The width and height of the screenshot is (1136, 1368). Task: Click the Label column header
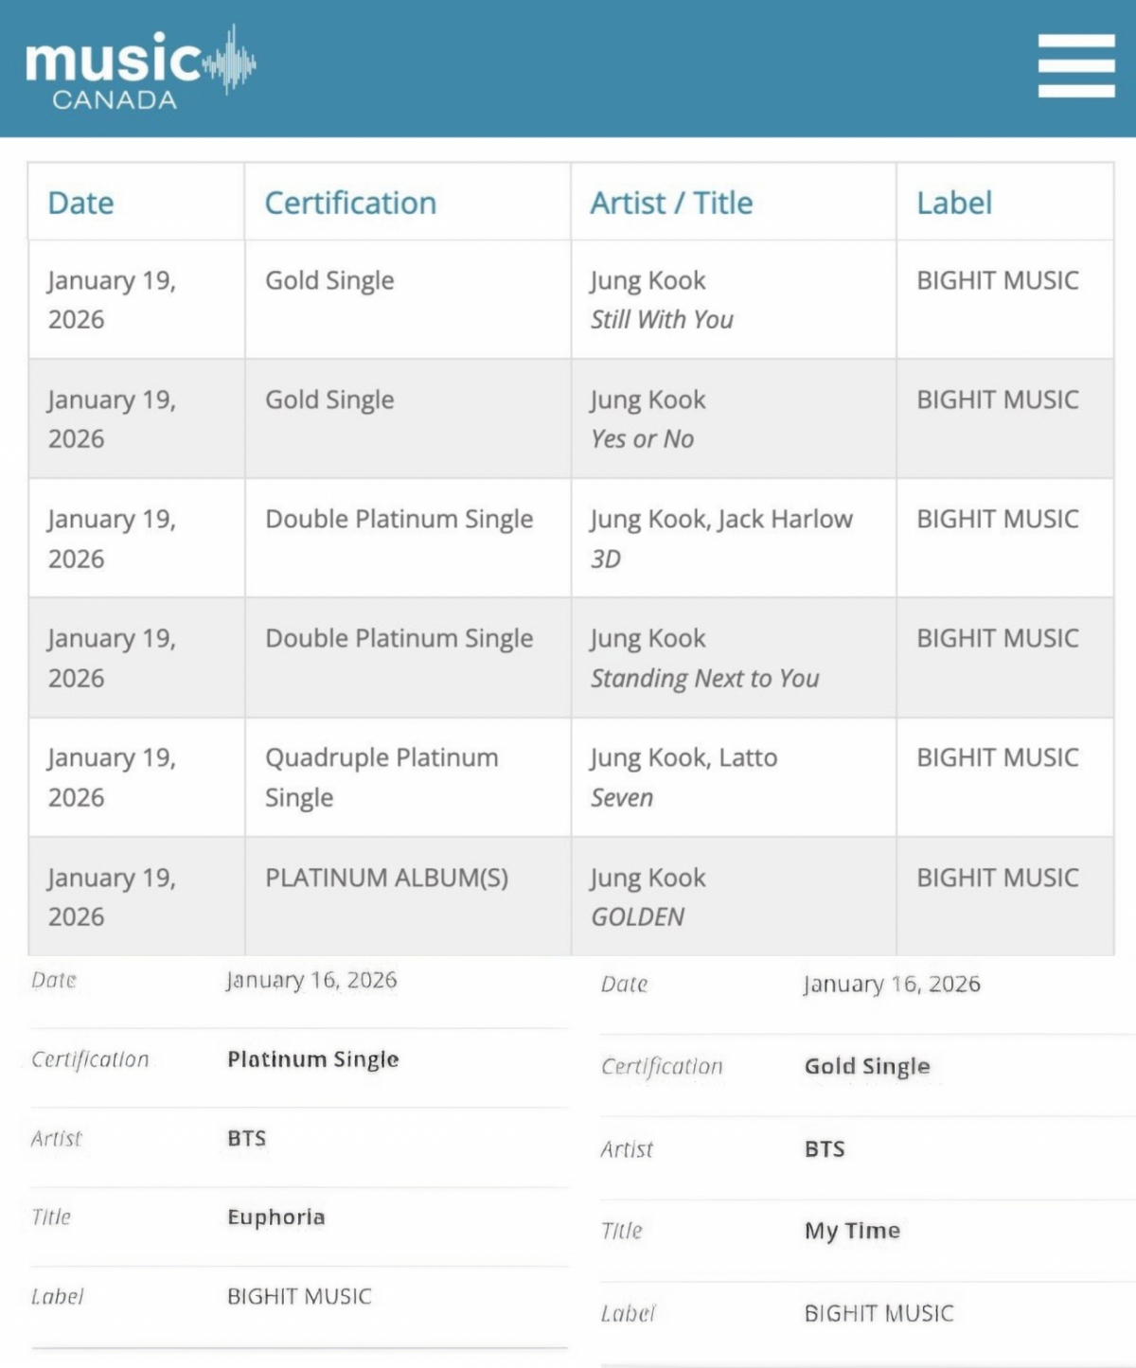coord(953,203)
